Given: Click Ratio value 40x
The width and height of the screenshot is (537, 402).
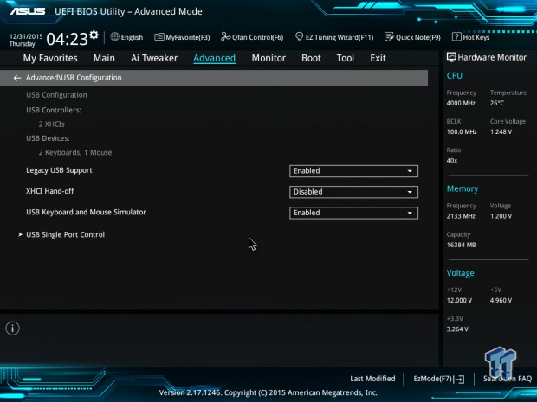Looking at the screenshot, I should coord(452,161).
